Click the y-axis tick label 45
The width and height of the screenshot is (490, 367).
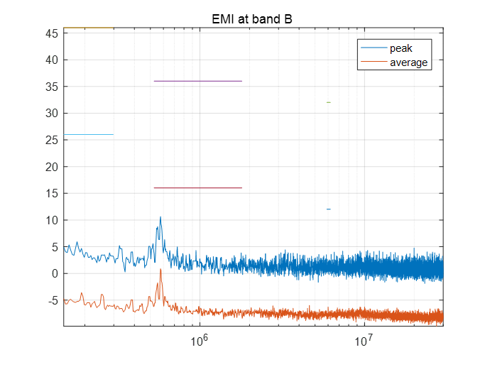[53, 33]
